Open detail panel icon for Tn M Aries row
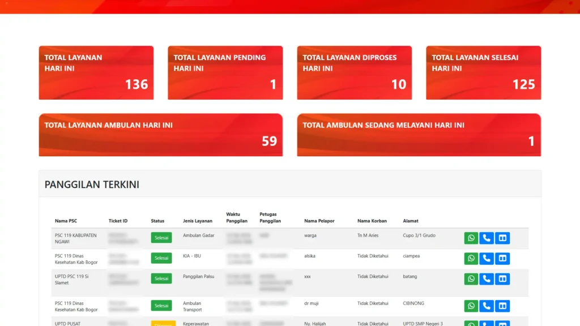The image size is (580, 326). click(502, 238)
